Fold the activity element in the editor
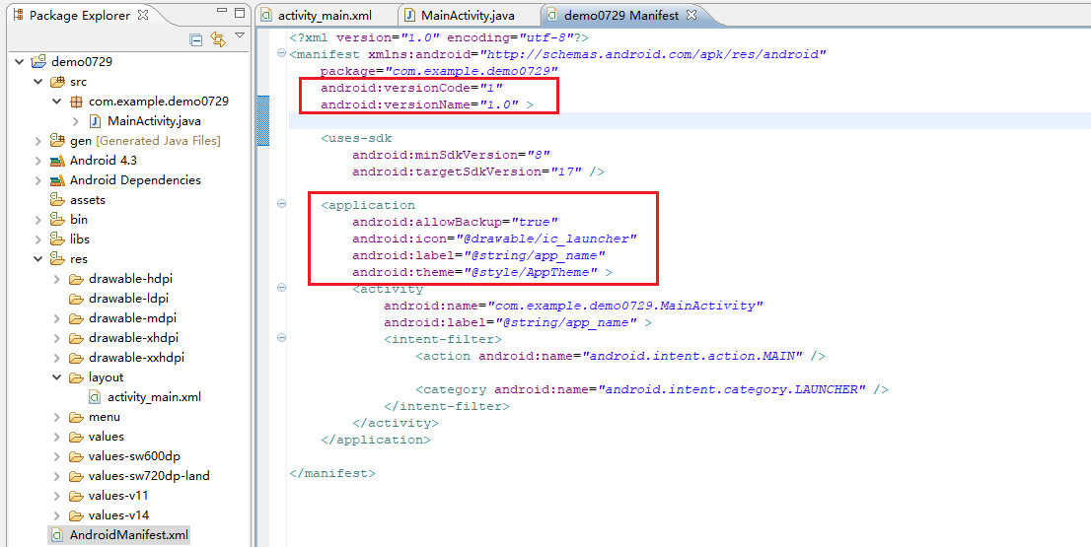The height and width of the screenshot is (547, 1091). coord(281,287)
